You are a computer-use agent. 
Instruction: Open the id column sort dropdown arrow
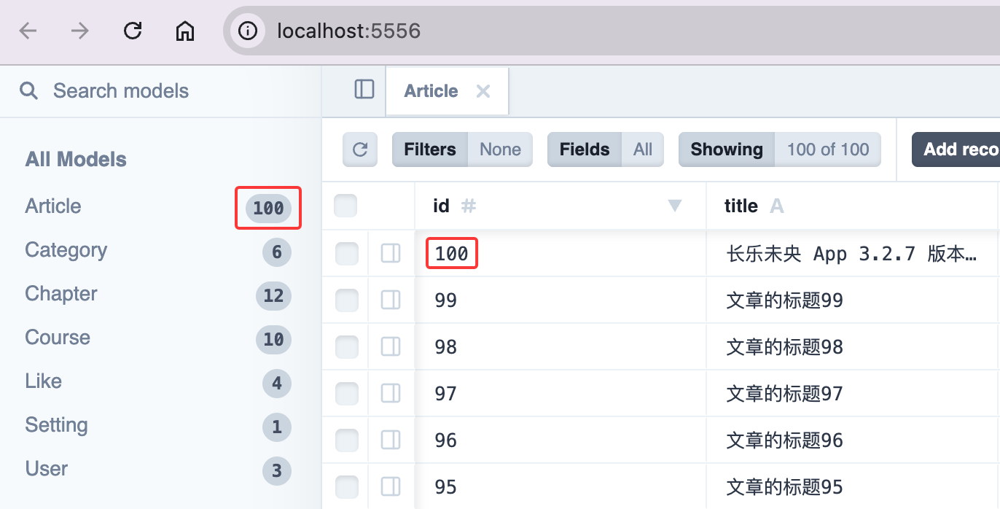tap(675, 206)
